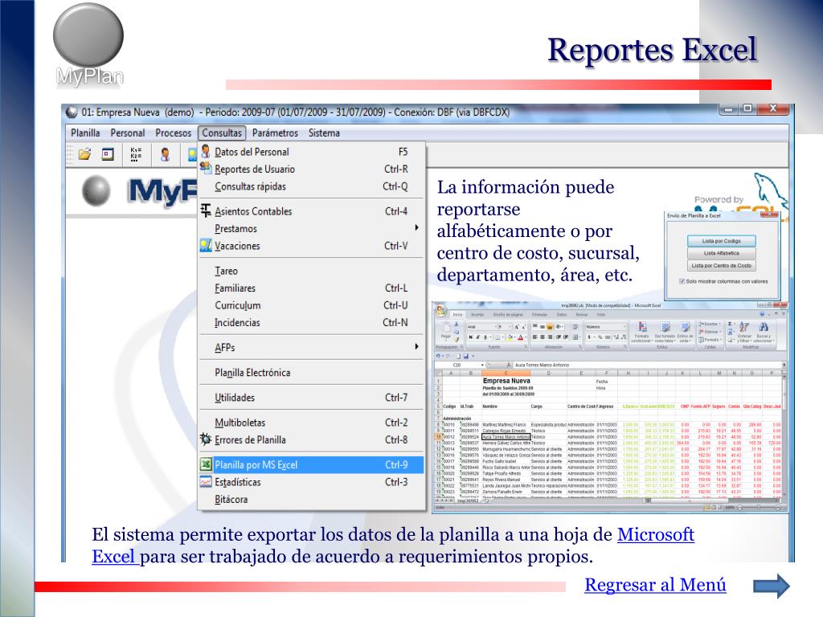Image resolution: width=823 pixels, height=617 pixels.
Task: Expand the Prestamos submenu arrow
Action: 417,227
